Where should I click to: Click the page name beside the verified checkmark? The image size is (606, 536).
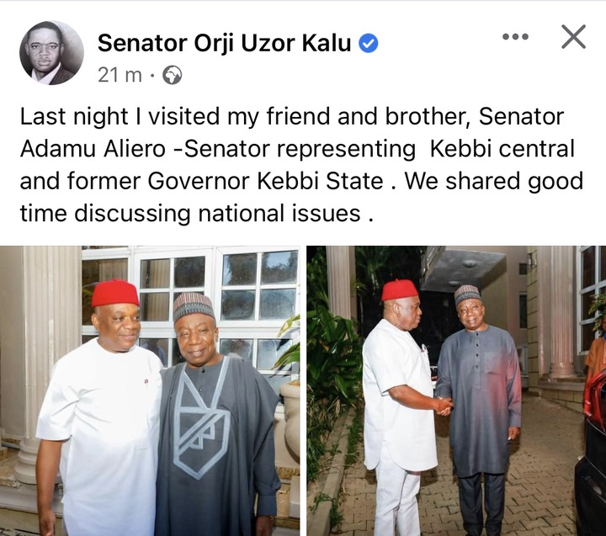coord(224,43)
